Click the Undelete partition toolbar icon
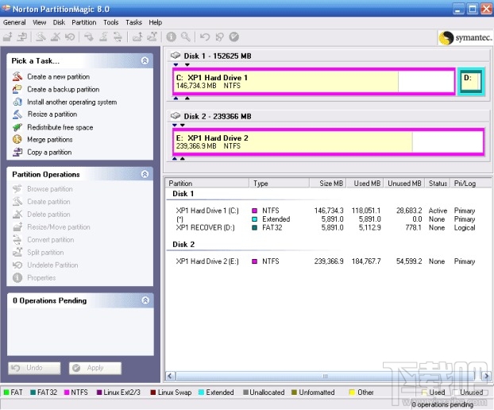 (70, 37)
